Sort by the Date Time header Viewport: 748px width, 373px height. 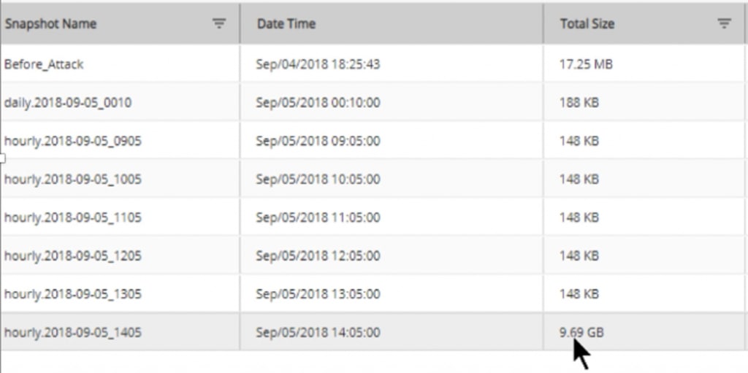(286, 23)
